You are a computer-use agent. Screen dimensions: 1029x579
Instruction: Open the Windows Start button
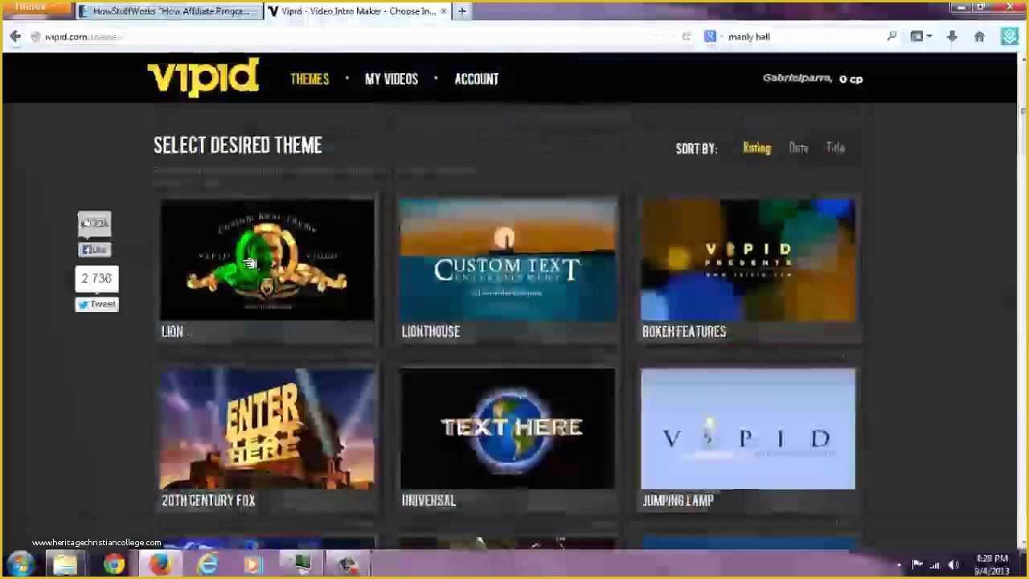tap(20, 565)
